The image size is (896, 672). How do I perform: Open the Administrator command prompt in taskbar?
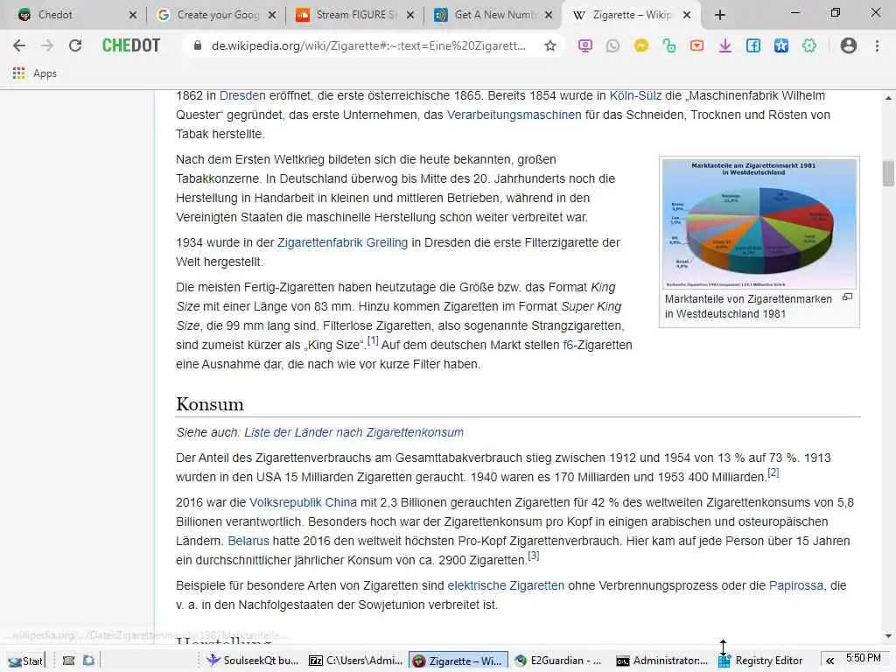coord(662,661)
